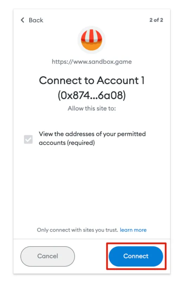
Task: Click the Allow this site to: text
Action: tap(92, 108)
